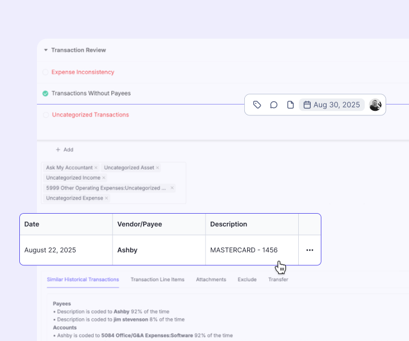Remove the 5999 Other Operating Expenses tag
The width and height of the screenshot is (409, 341).
pos(172,188)
